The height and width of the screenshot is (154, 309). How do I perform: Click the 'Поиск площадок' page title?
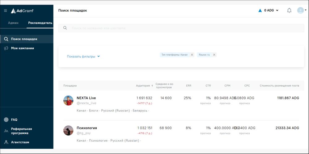point(73,10)
